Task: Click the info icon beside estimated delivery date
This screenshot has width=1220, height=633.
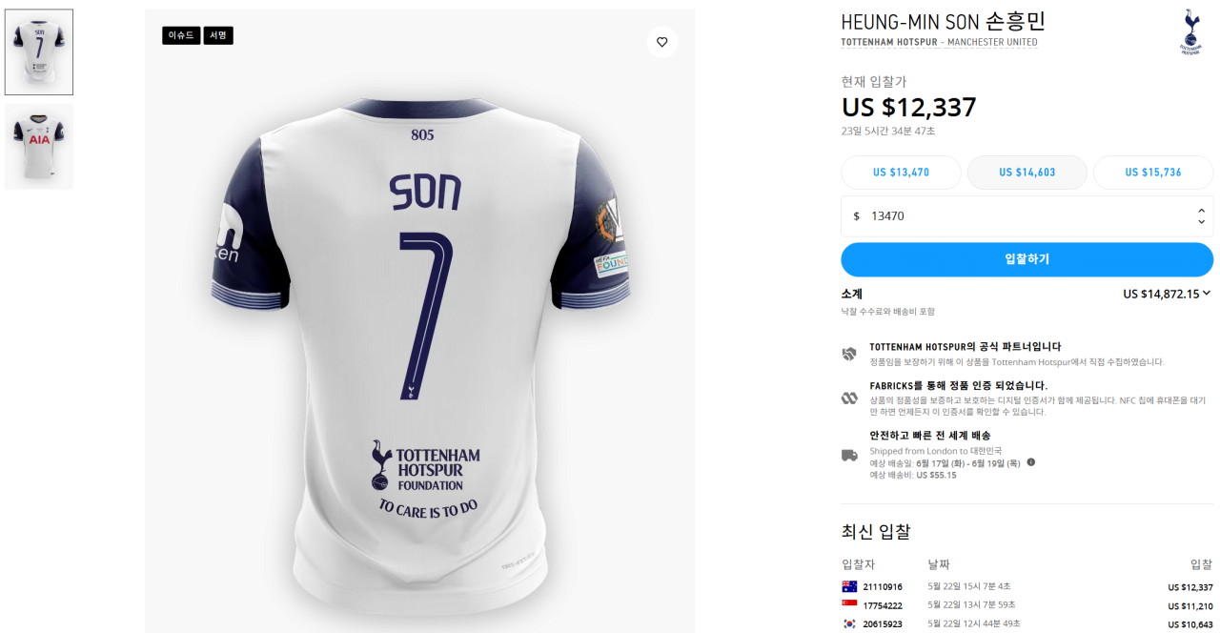Action: click(x=1030, y=462)
